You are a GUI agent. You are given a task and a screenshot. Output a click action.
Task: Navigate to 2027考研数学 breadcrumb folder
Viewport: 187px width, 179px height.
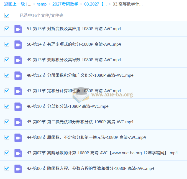tap(65, 4)
